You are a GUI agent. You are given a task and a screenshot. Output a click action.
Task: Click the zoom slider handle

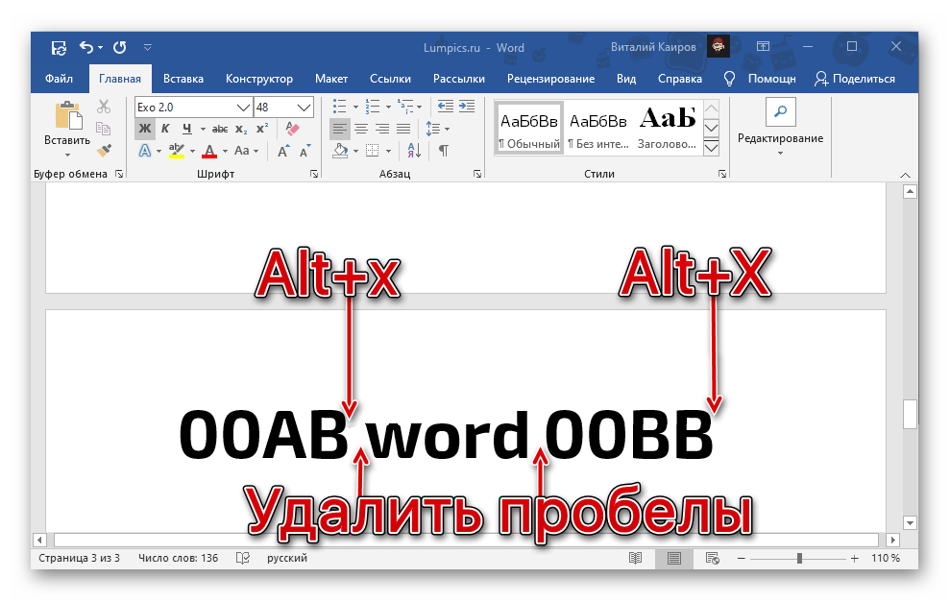(x=799, y=558)
